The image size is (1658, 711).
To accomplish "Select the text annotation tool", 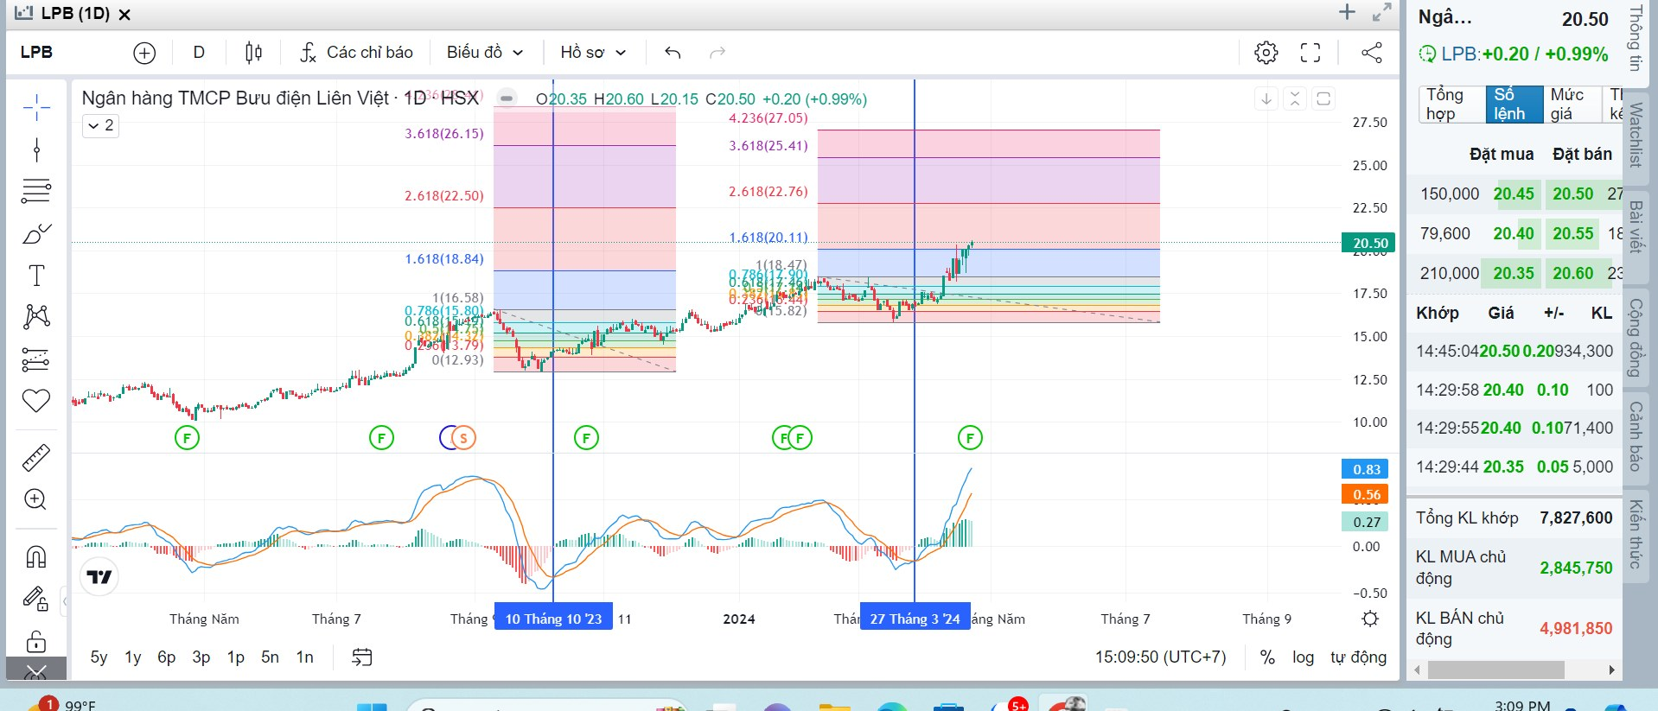I will tap(36, 276).
